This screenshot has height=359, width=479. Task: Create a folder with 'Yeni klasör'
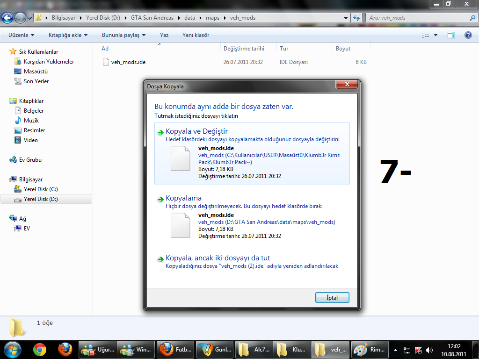(196, 35)
